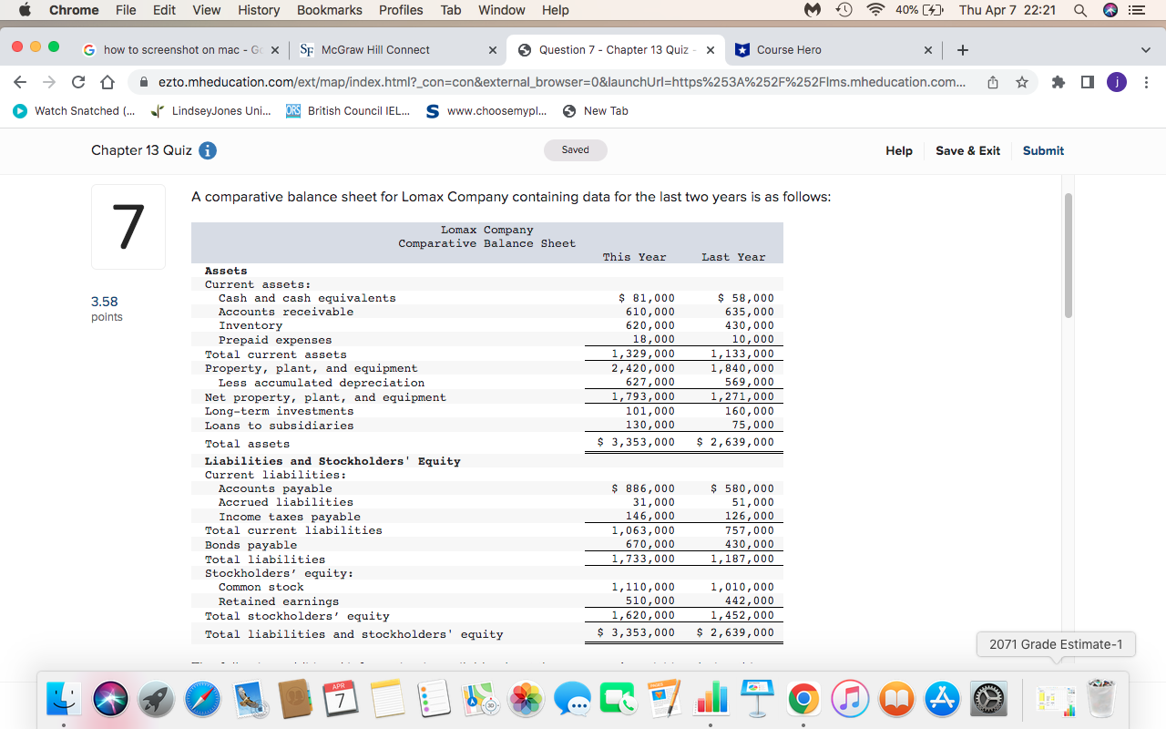Click the pinned extension icon in the toolbar
Viewport: 1166px width, 729px height.
[x=1058, y=81]
